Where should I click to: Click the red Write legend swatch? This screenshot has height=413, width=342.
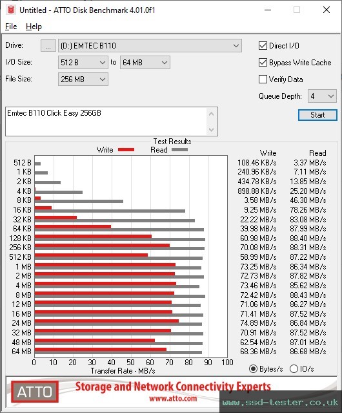[x=126, y=149]
